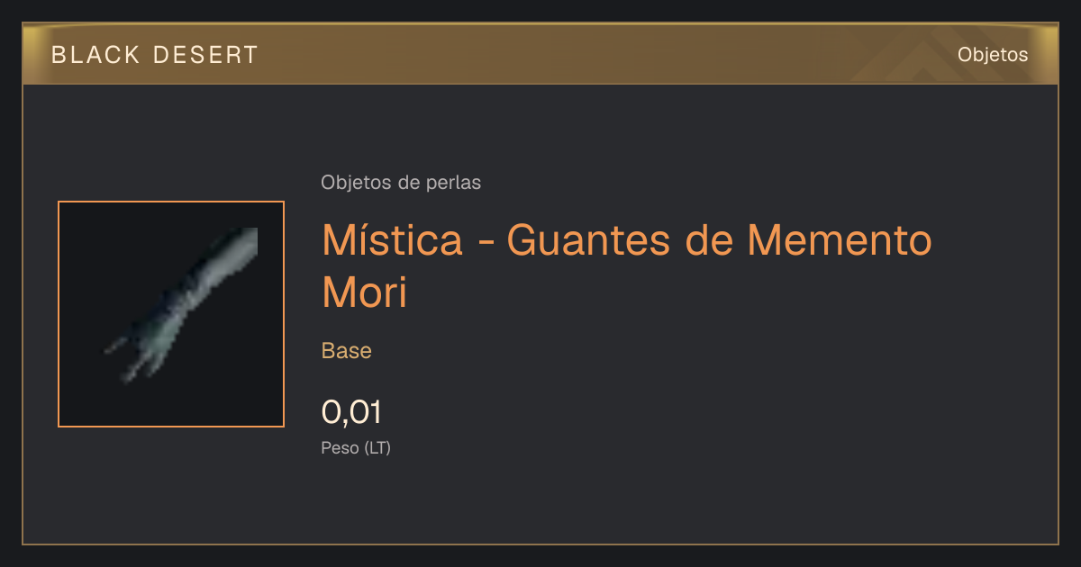Click the glove item icon thumbnail
This screenshot has width=1081, height=567.
171,314
